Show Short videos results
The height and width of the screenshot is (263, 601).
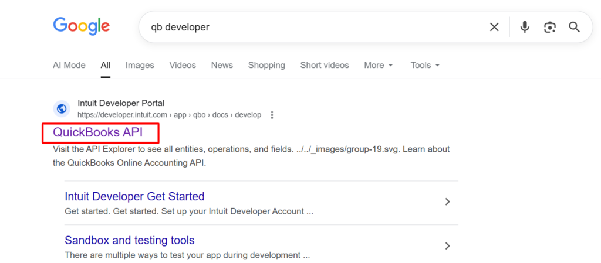click(325, 65)
